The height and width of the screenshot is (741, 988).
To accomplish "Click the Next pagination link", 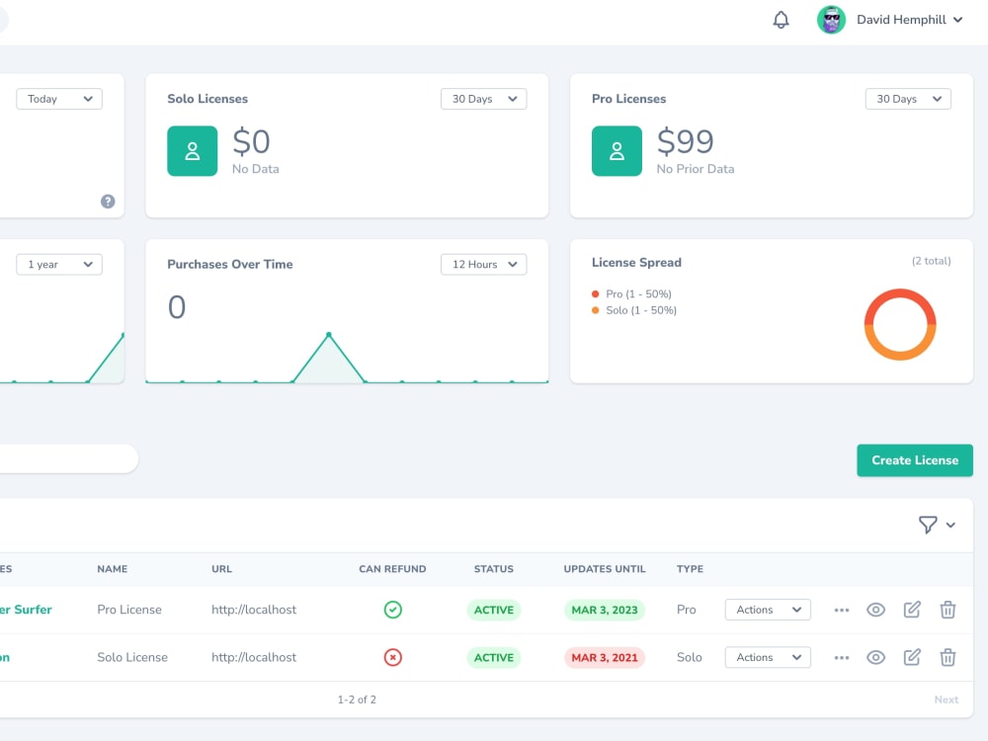I will 947,700.
